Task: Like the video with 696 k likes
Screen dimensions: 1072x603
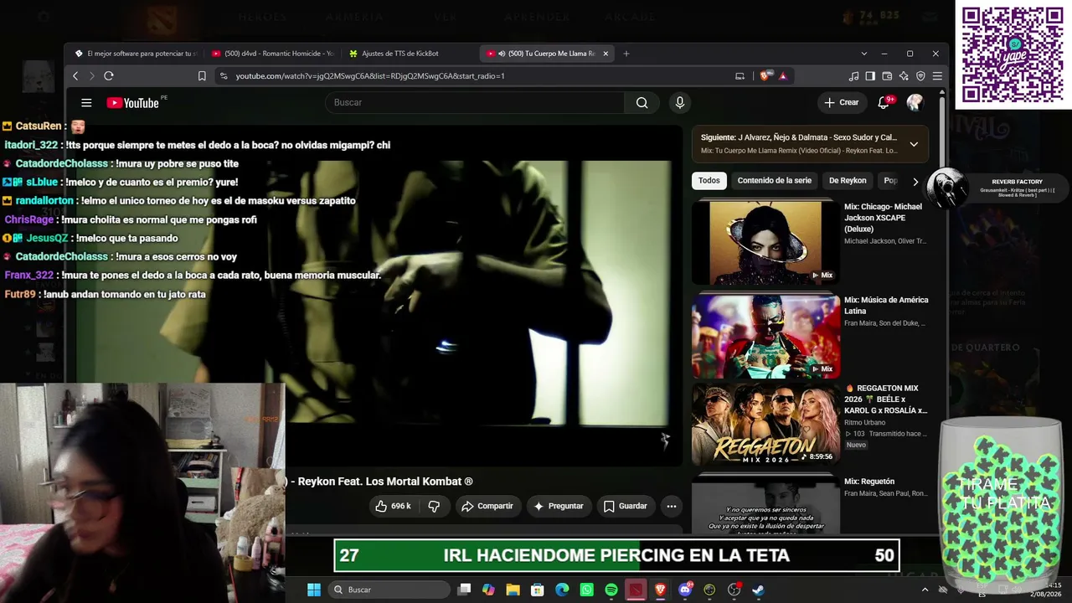Action: tap(392, 506)
